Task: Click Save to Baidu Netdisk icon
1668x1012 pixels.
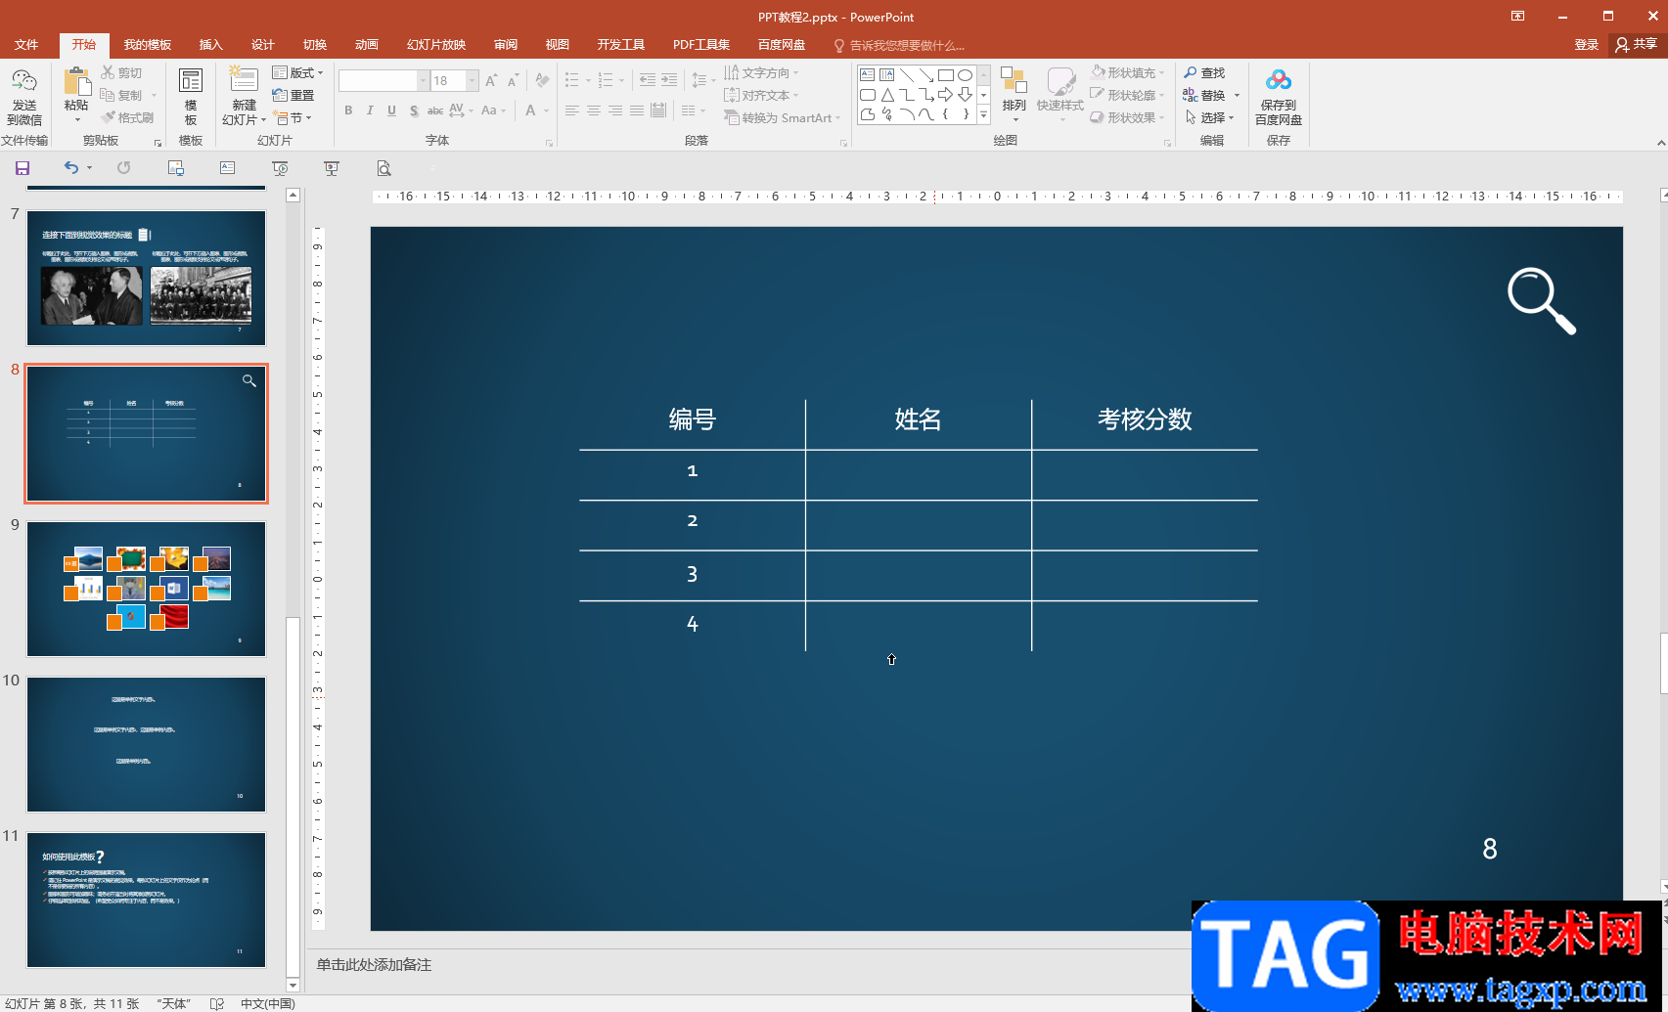Action: (1279, 80)
